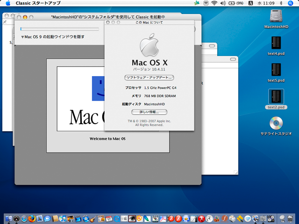Click the 詳しい情報 button
The image size is (299, 224).
point(149,112)
